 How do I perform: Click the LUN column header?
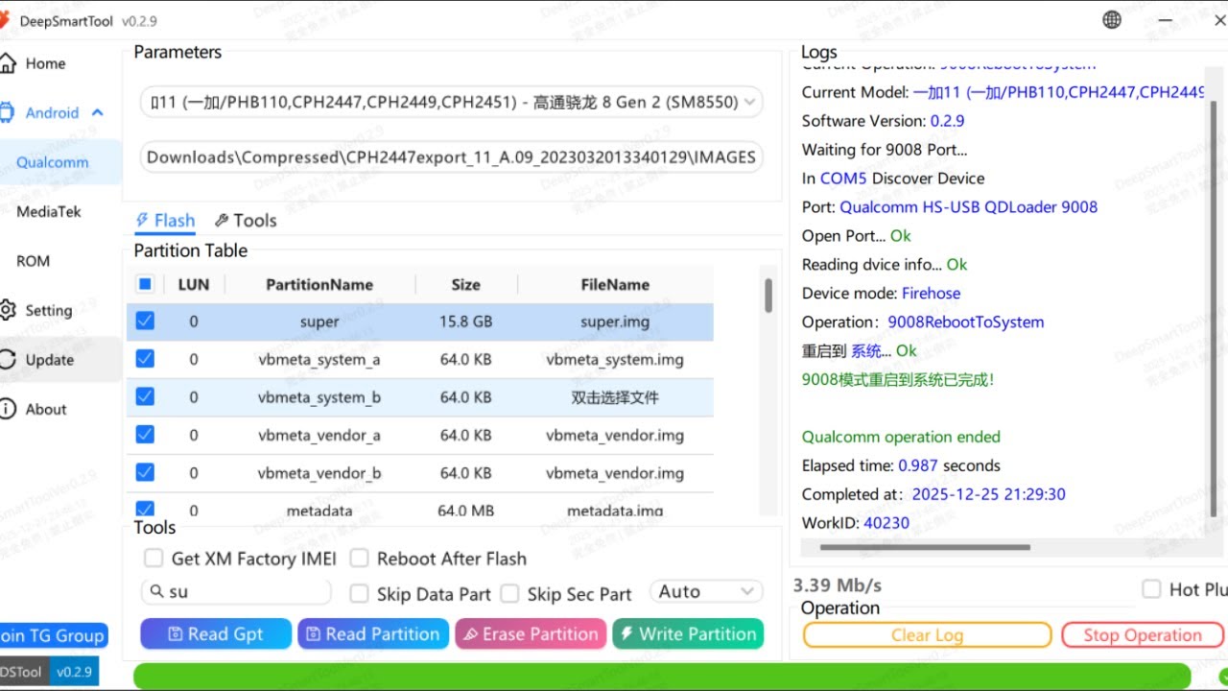point(194,284)
